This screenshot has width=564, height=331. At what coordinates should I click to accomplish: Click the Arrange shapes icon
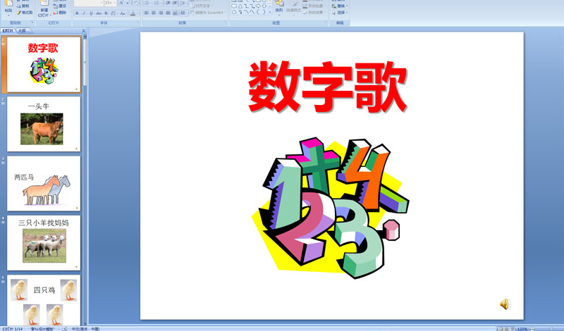(x=279, y=7)
